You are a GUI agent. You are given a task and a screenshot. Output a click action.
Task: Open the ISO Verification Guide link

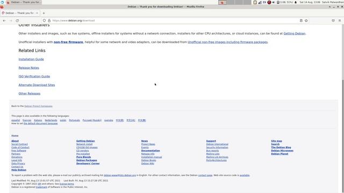[x=34, y=76]
